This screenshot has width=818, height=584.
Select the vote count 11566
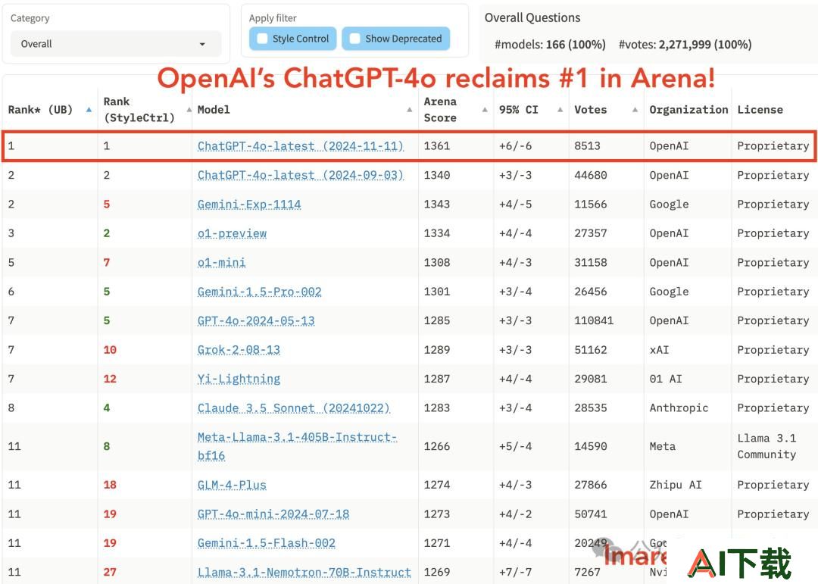coord(591,205)
